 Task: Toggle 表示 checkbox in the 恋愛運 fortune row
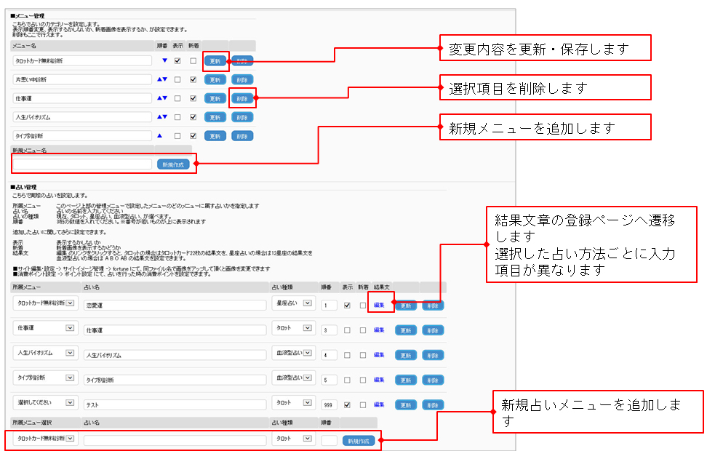(347, 306)
